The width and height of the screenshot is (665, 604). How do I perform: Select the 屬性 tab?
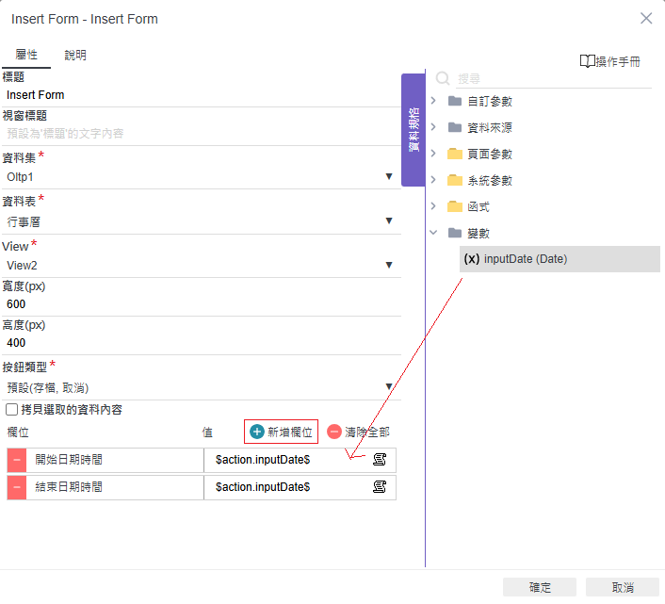[26, 56]
